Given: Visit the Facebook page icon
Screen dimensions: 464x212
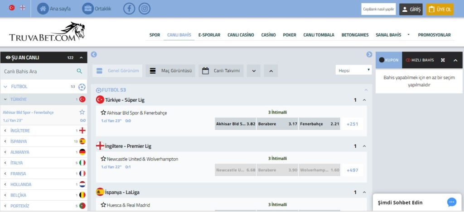Looking at the screenshot, I should (129, 9).
